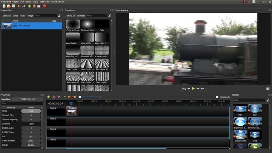Screen dimensions: 272x153
Task: Open the Selection dropdown in Properties
Action: tap(27, 99)
